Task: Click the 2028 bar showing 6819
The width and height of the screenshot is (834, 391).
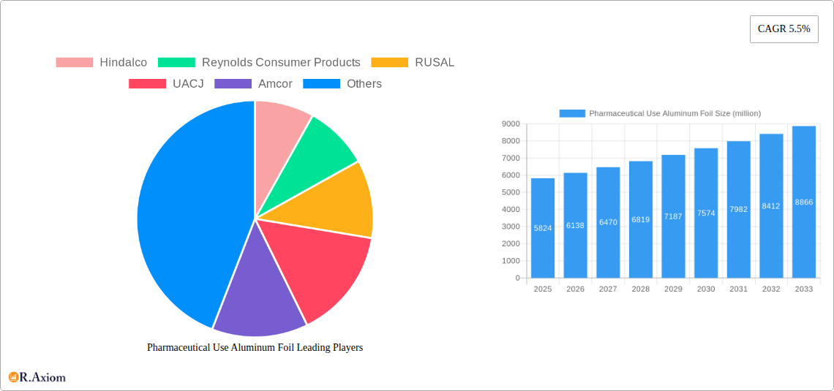Action: point(640,219)
